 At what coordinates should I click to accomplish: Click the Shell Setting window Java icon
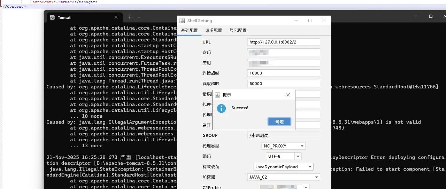pyautogui.click(x=182, y=21)
